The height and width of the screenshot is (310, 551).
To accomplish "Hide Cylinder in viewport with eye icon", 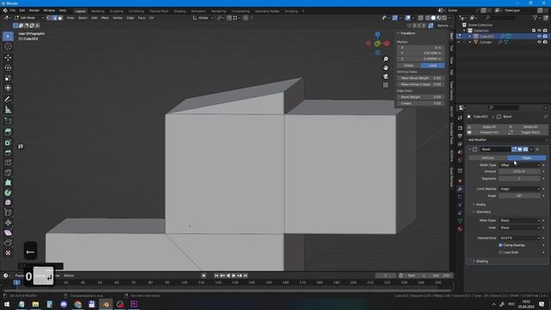I will tap(539, 42).
